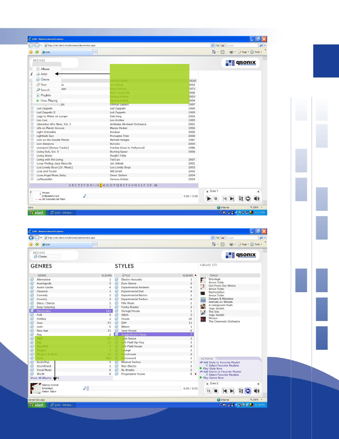Viewport: 339px width, 439px height.
Task: Refresh the page in the Albums window
Action: pyautogui.click(x=217, y=45)
